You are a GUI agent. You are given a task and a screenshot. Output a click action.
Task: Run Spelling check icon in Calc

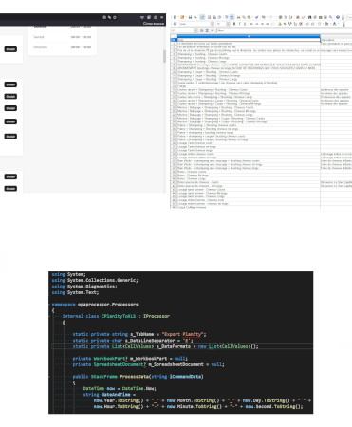[x=227, y=17]
